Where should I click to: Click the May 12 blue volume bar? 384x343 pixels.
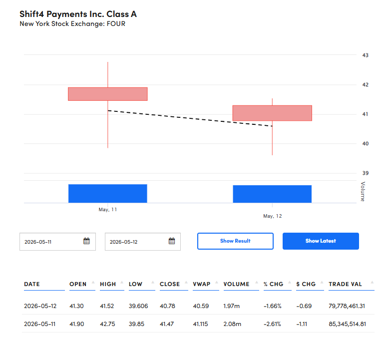pyautogui.click(x=272, y=194)
